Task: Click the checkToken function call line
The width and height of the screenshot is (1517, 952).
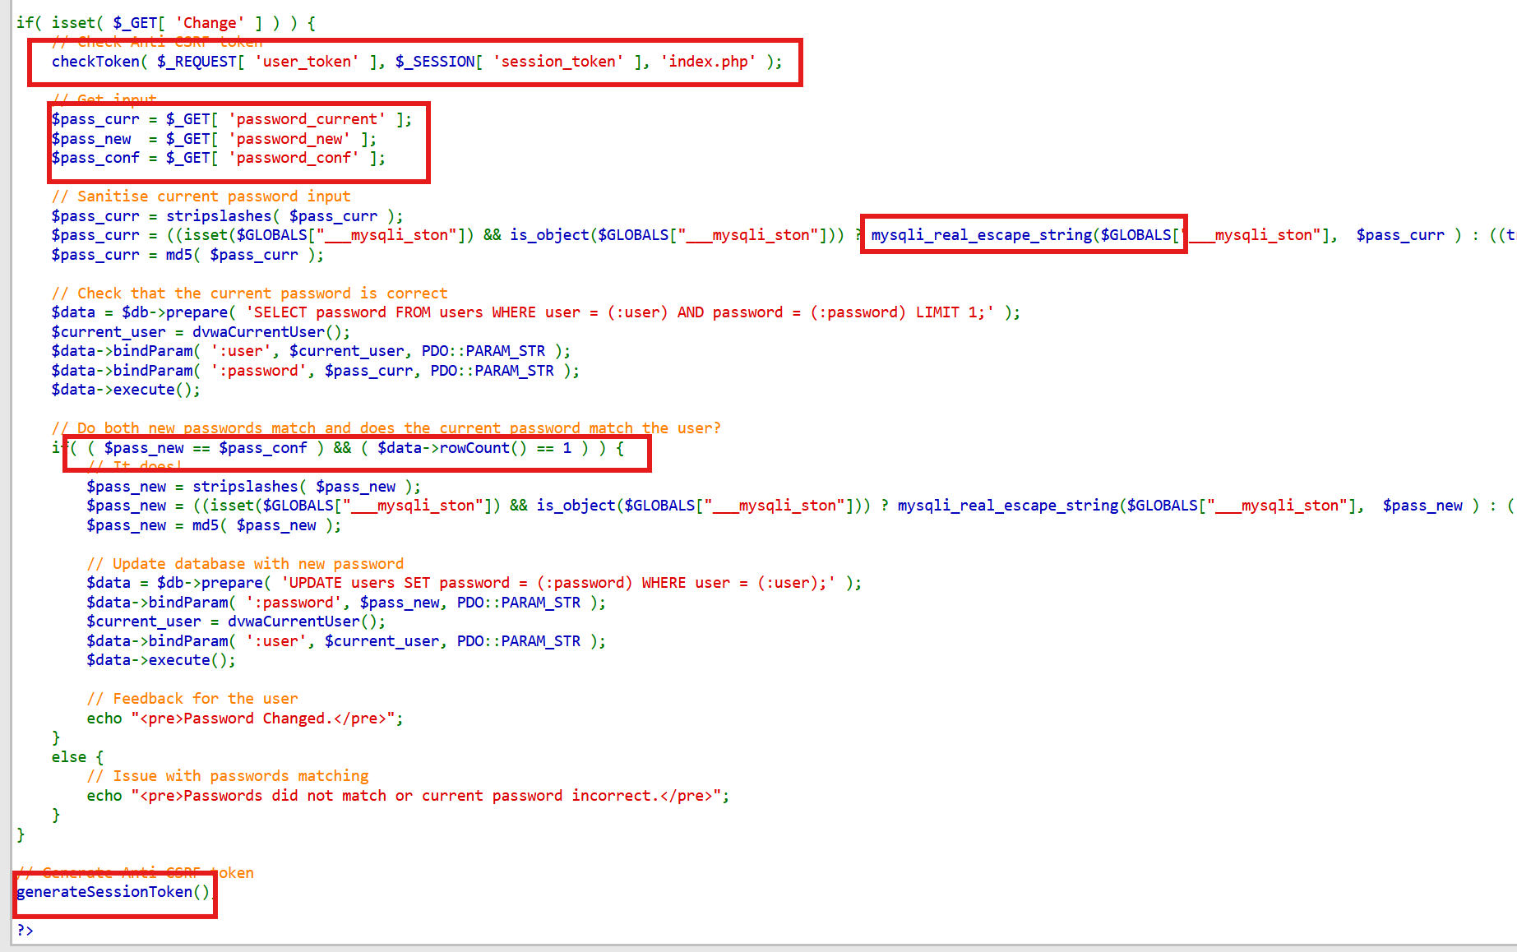Action: 417,62
